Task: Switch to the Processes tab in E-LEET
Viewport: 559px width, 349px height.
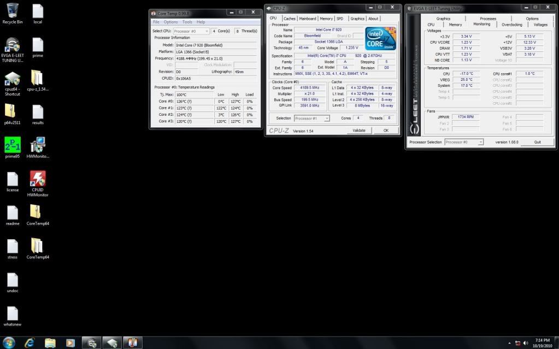Action: click(488, 19)
